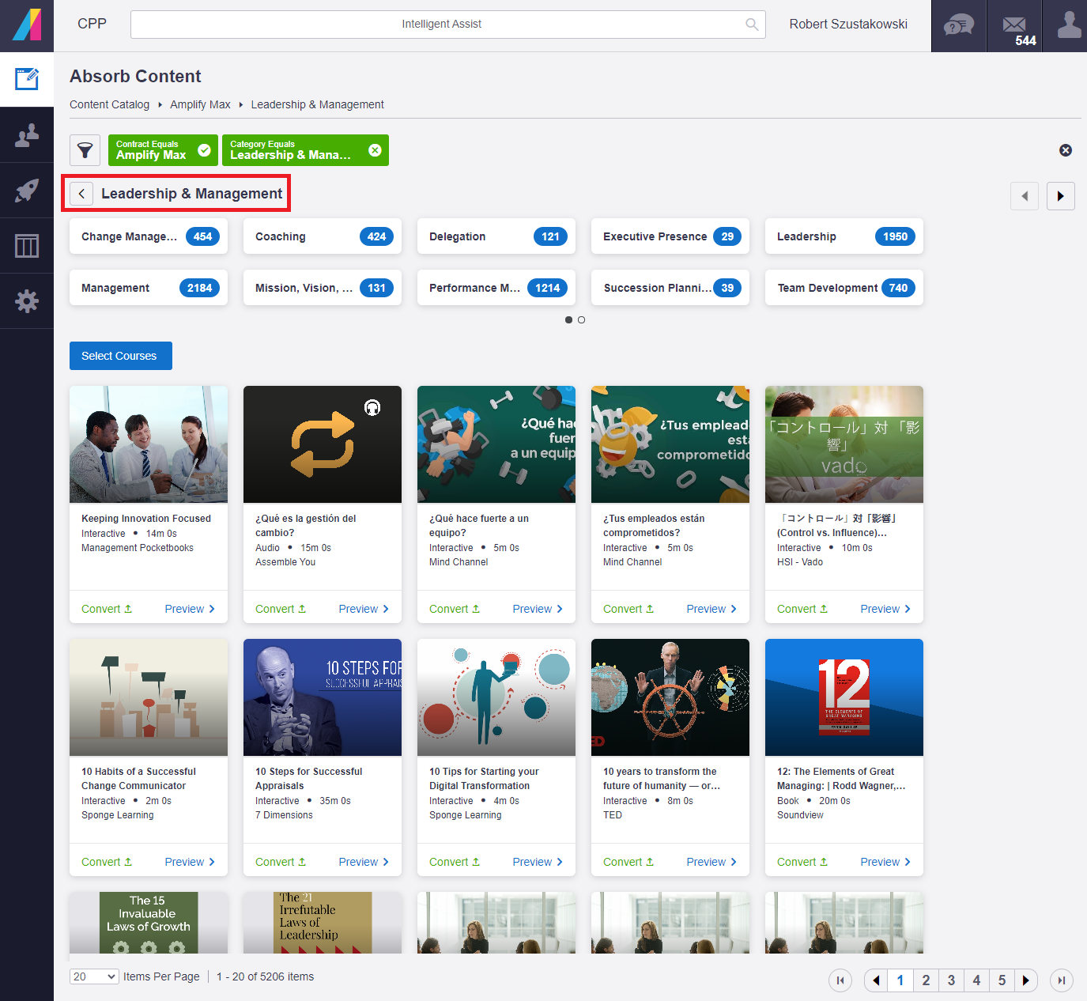Open Preview for 10 Habits of a Successful Change Communicator

[190, 862]
